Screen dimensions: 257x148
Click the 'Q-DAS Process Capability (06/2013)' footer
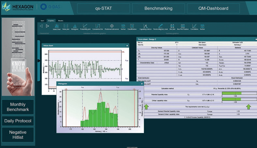pos(197,117)
